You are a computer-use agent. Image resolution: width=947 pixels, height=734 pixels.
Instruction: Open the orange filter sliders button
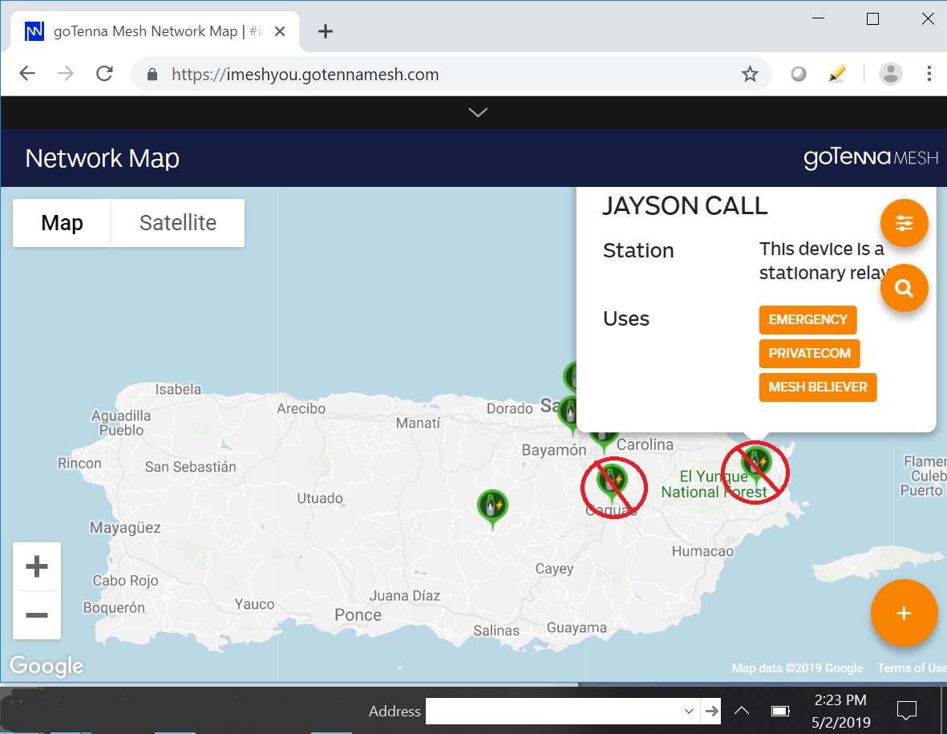[x=905, y=223]
